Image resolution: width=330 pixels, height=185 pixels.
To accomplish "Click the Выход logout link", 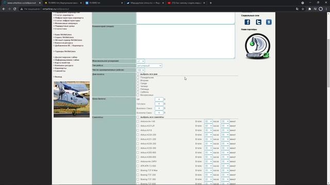I will (58, 77).
